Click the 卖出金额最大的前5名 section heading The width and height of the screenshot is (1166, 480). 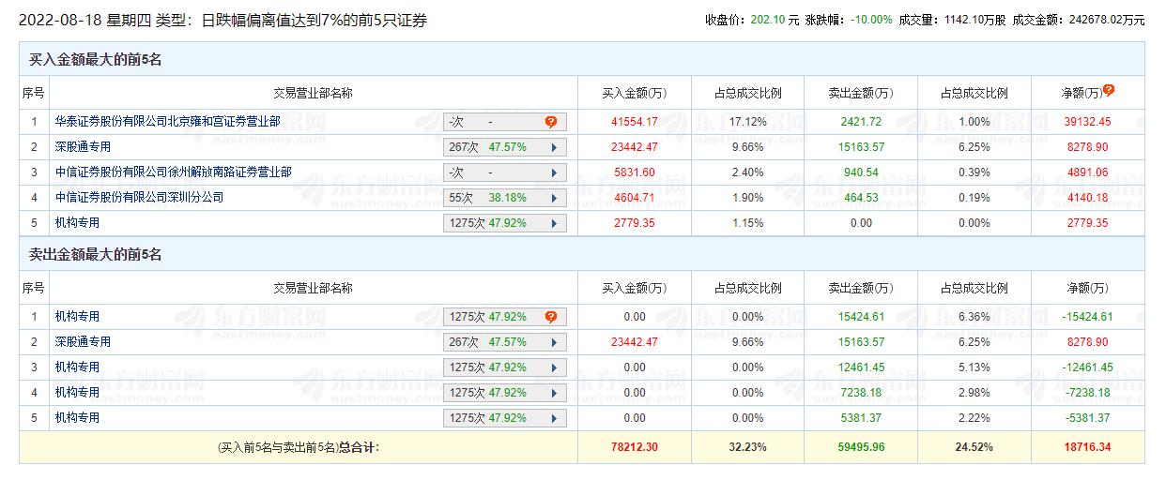click(97, 255)
